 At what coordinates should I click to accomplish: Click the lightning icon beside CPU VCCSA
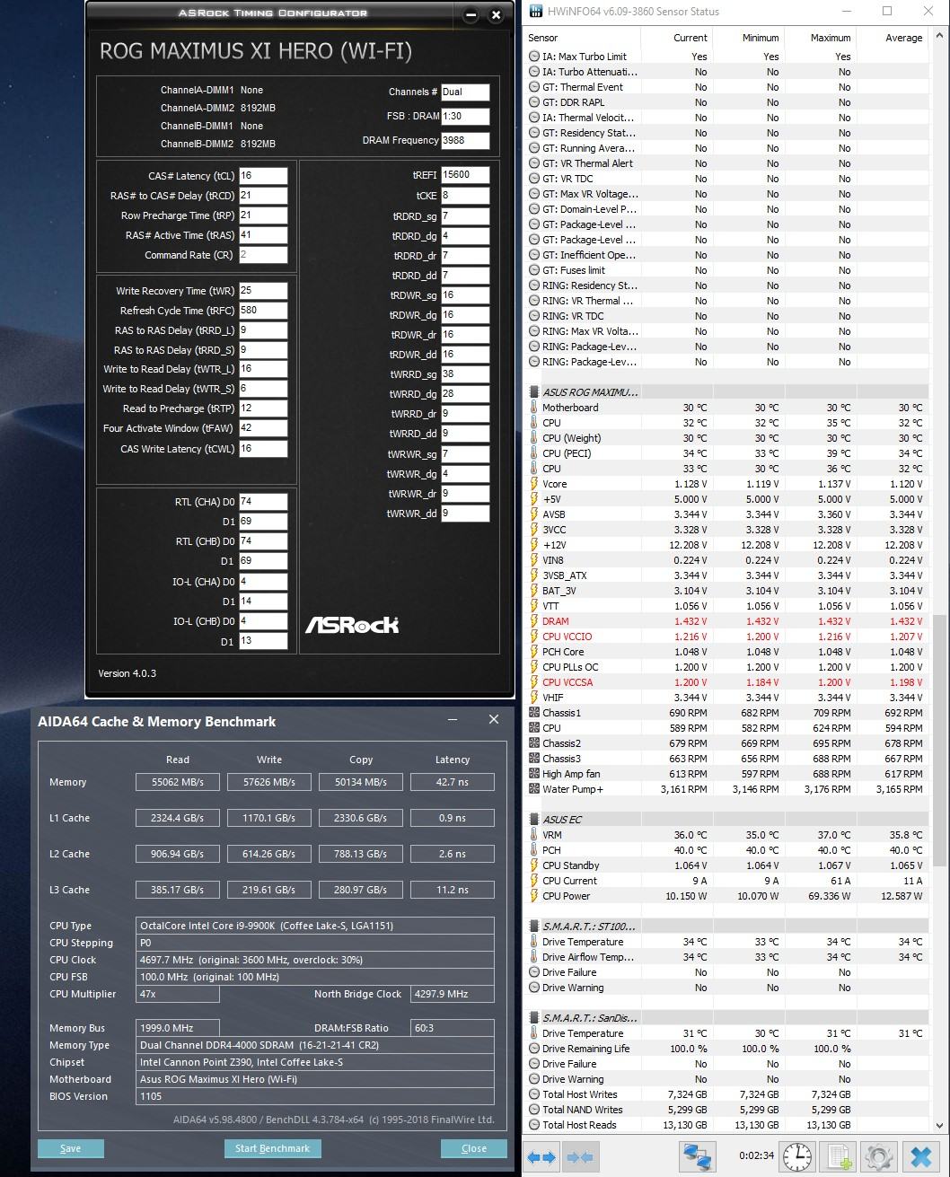(x=534, y=682)
